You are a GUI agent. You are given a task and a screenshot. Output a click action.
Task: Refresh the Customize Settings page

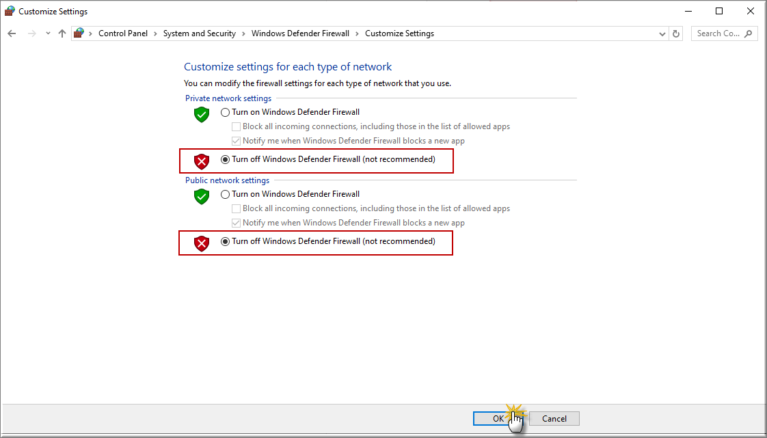pyautogui.click(x=676, y=33)
